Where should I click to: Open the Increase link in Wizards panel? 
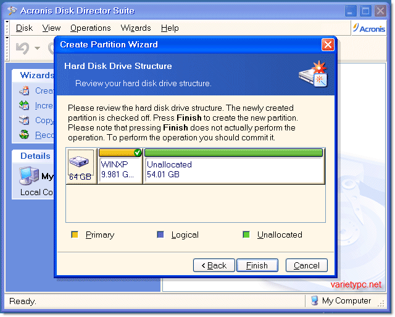44,105
